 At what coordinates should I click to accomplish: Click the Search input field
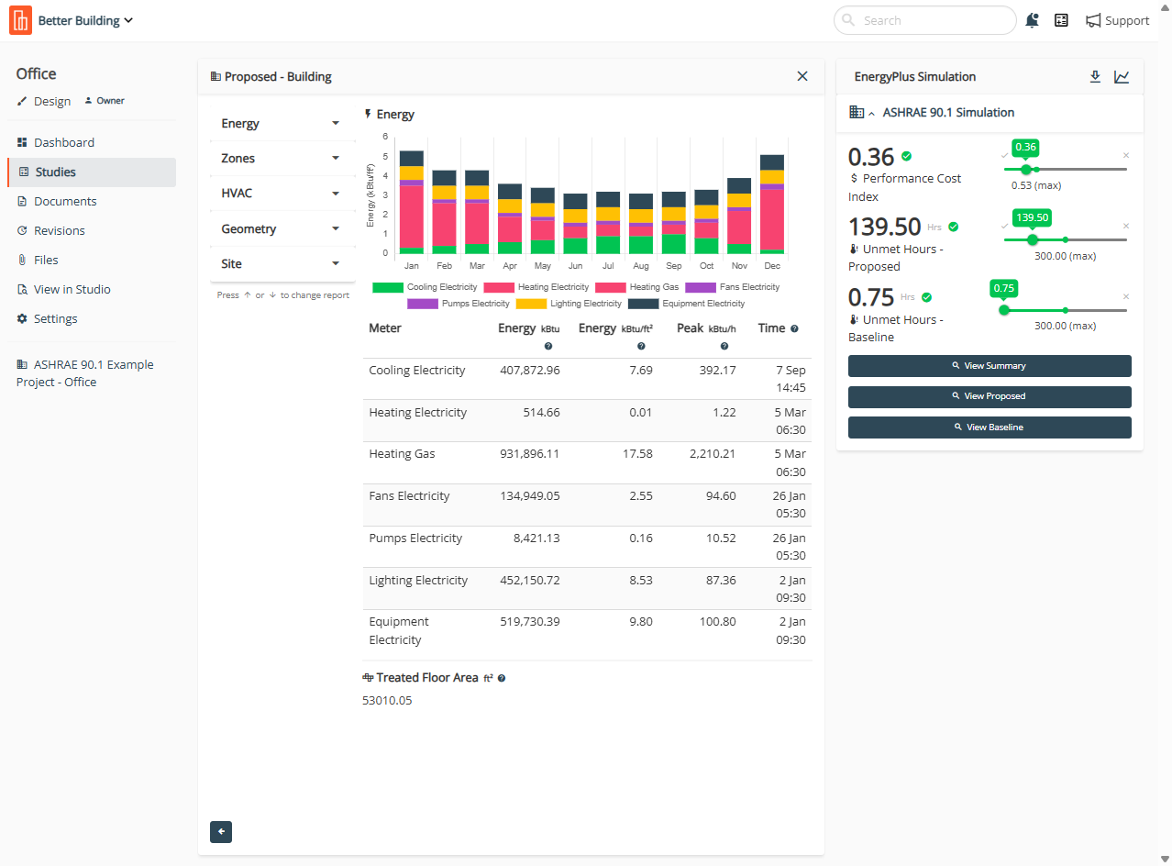[x=924, y=20]
